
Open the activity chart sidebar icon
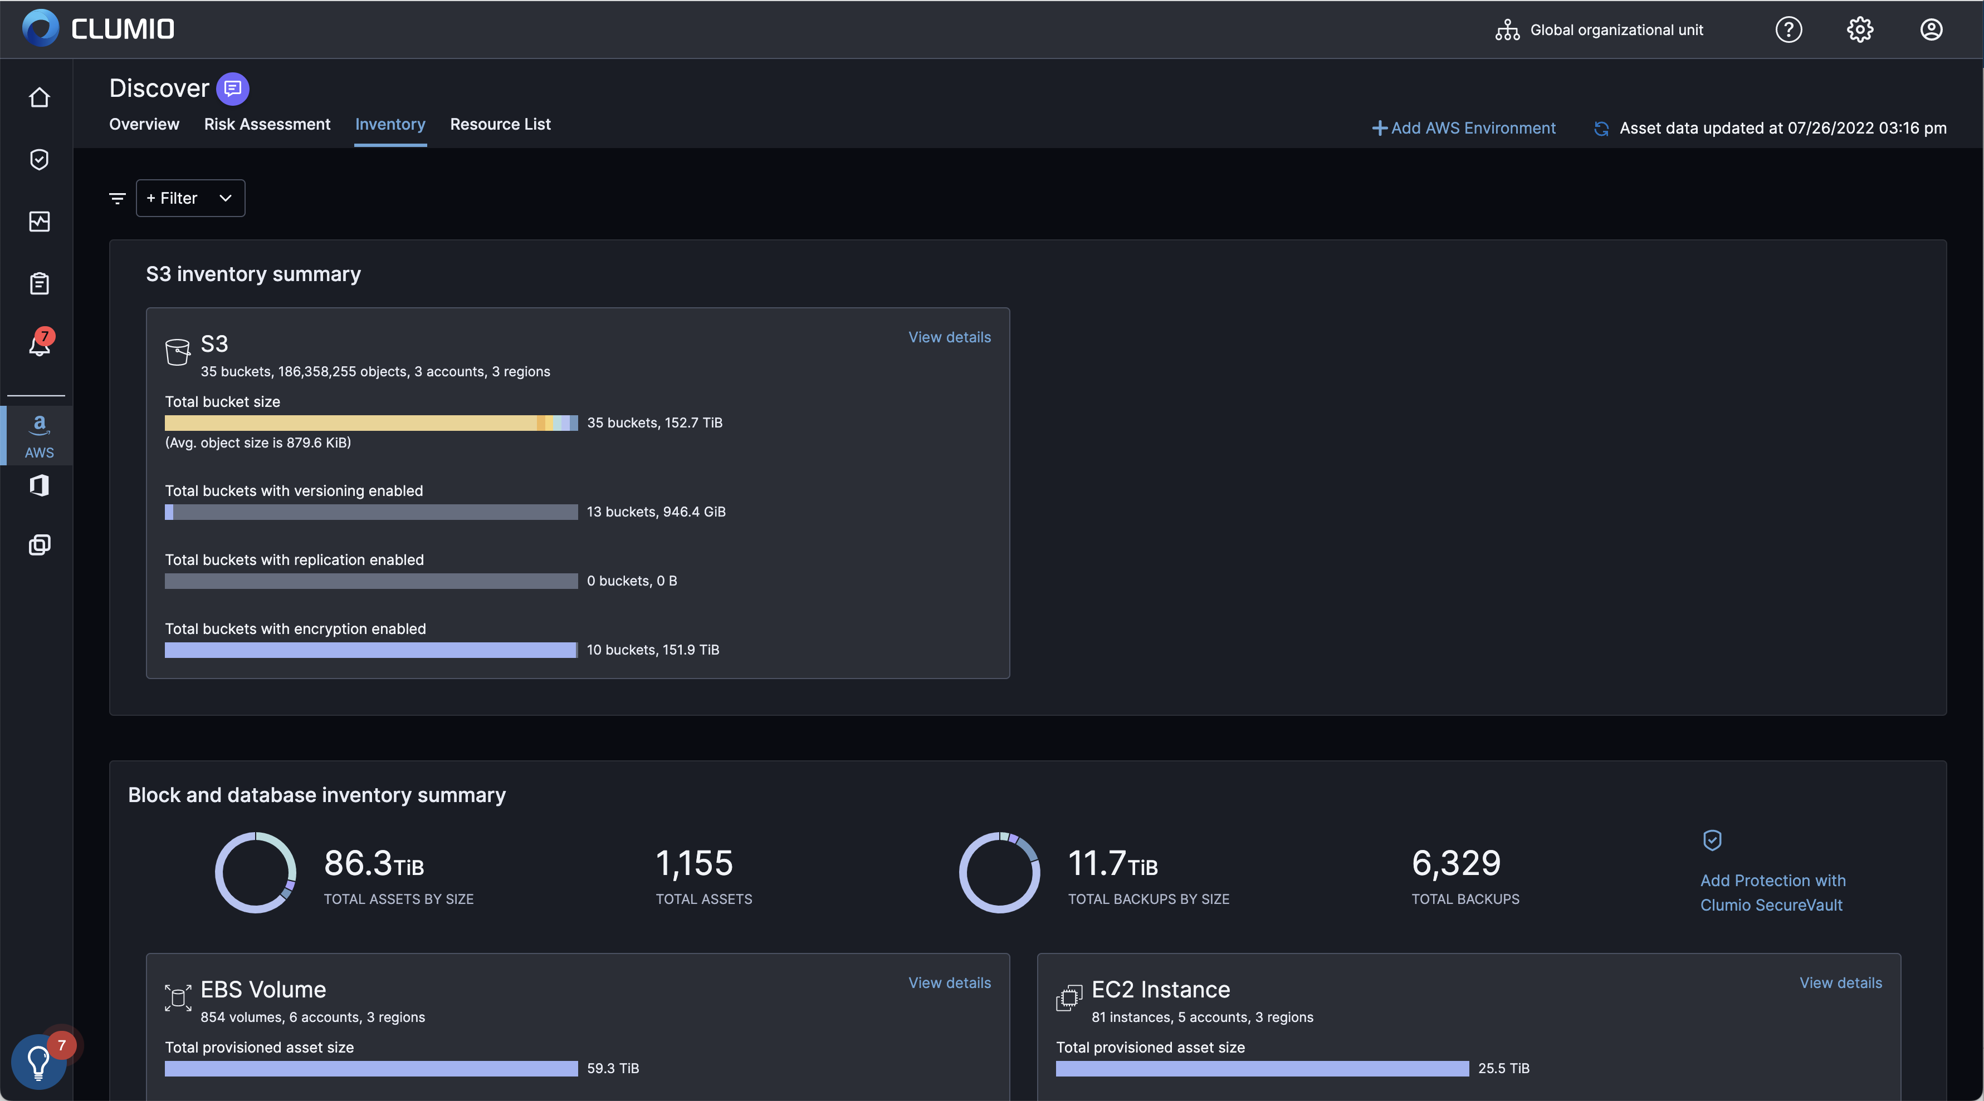coord(40,222)
